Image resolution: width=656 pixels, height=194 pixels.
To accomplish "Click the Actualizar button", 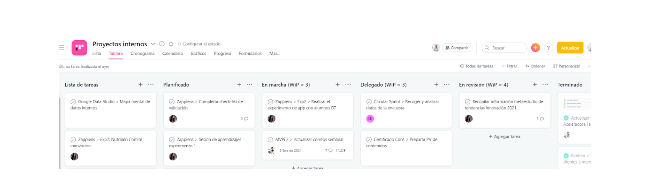I will coord(570,48).
